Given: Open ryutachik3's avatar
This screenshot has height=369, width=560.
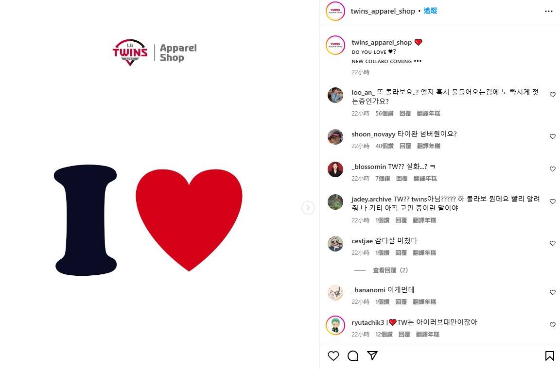Looking at the screenshot, I should 335,325.
